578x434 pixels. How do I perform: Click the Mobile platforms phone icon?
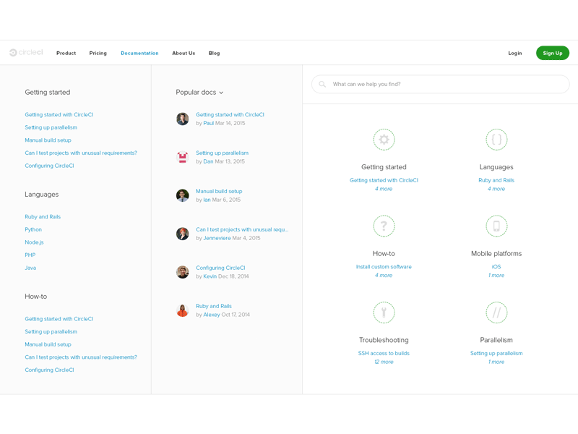click(x=496, y=226)
